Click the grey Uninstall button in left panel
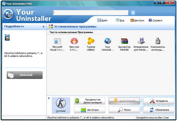The image size is (177, 121). [x=25, y=75]
